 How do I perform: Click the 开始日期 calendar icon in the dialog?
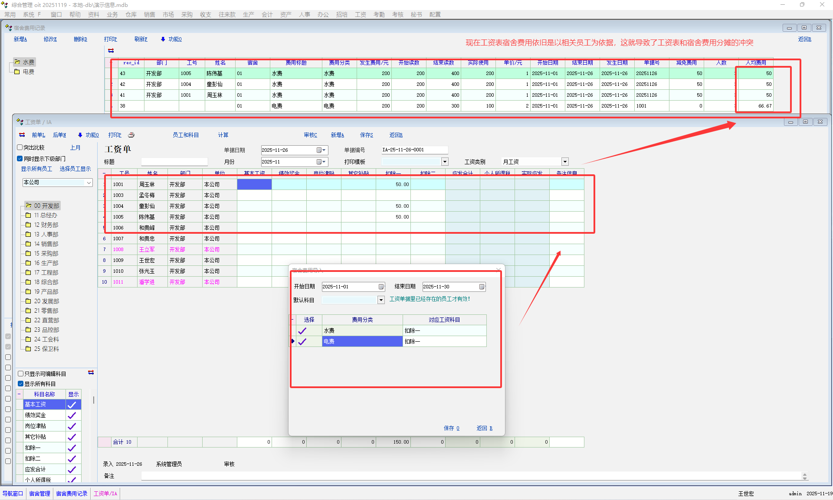tap(381, 287)
